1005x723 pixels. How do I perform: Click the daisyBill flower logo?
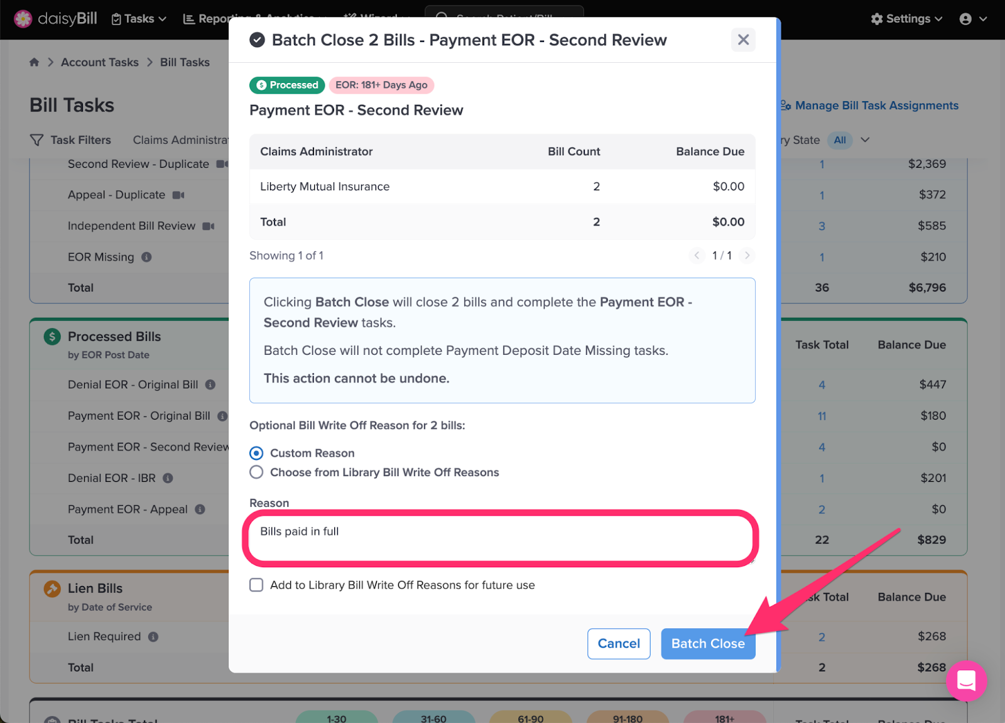[x=23, y=19]
